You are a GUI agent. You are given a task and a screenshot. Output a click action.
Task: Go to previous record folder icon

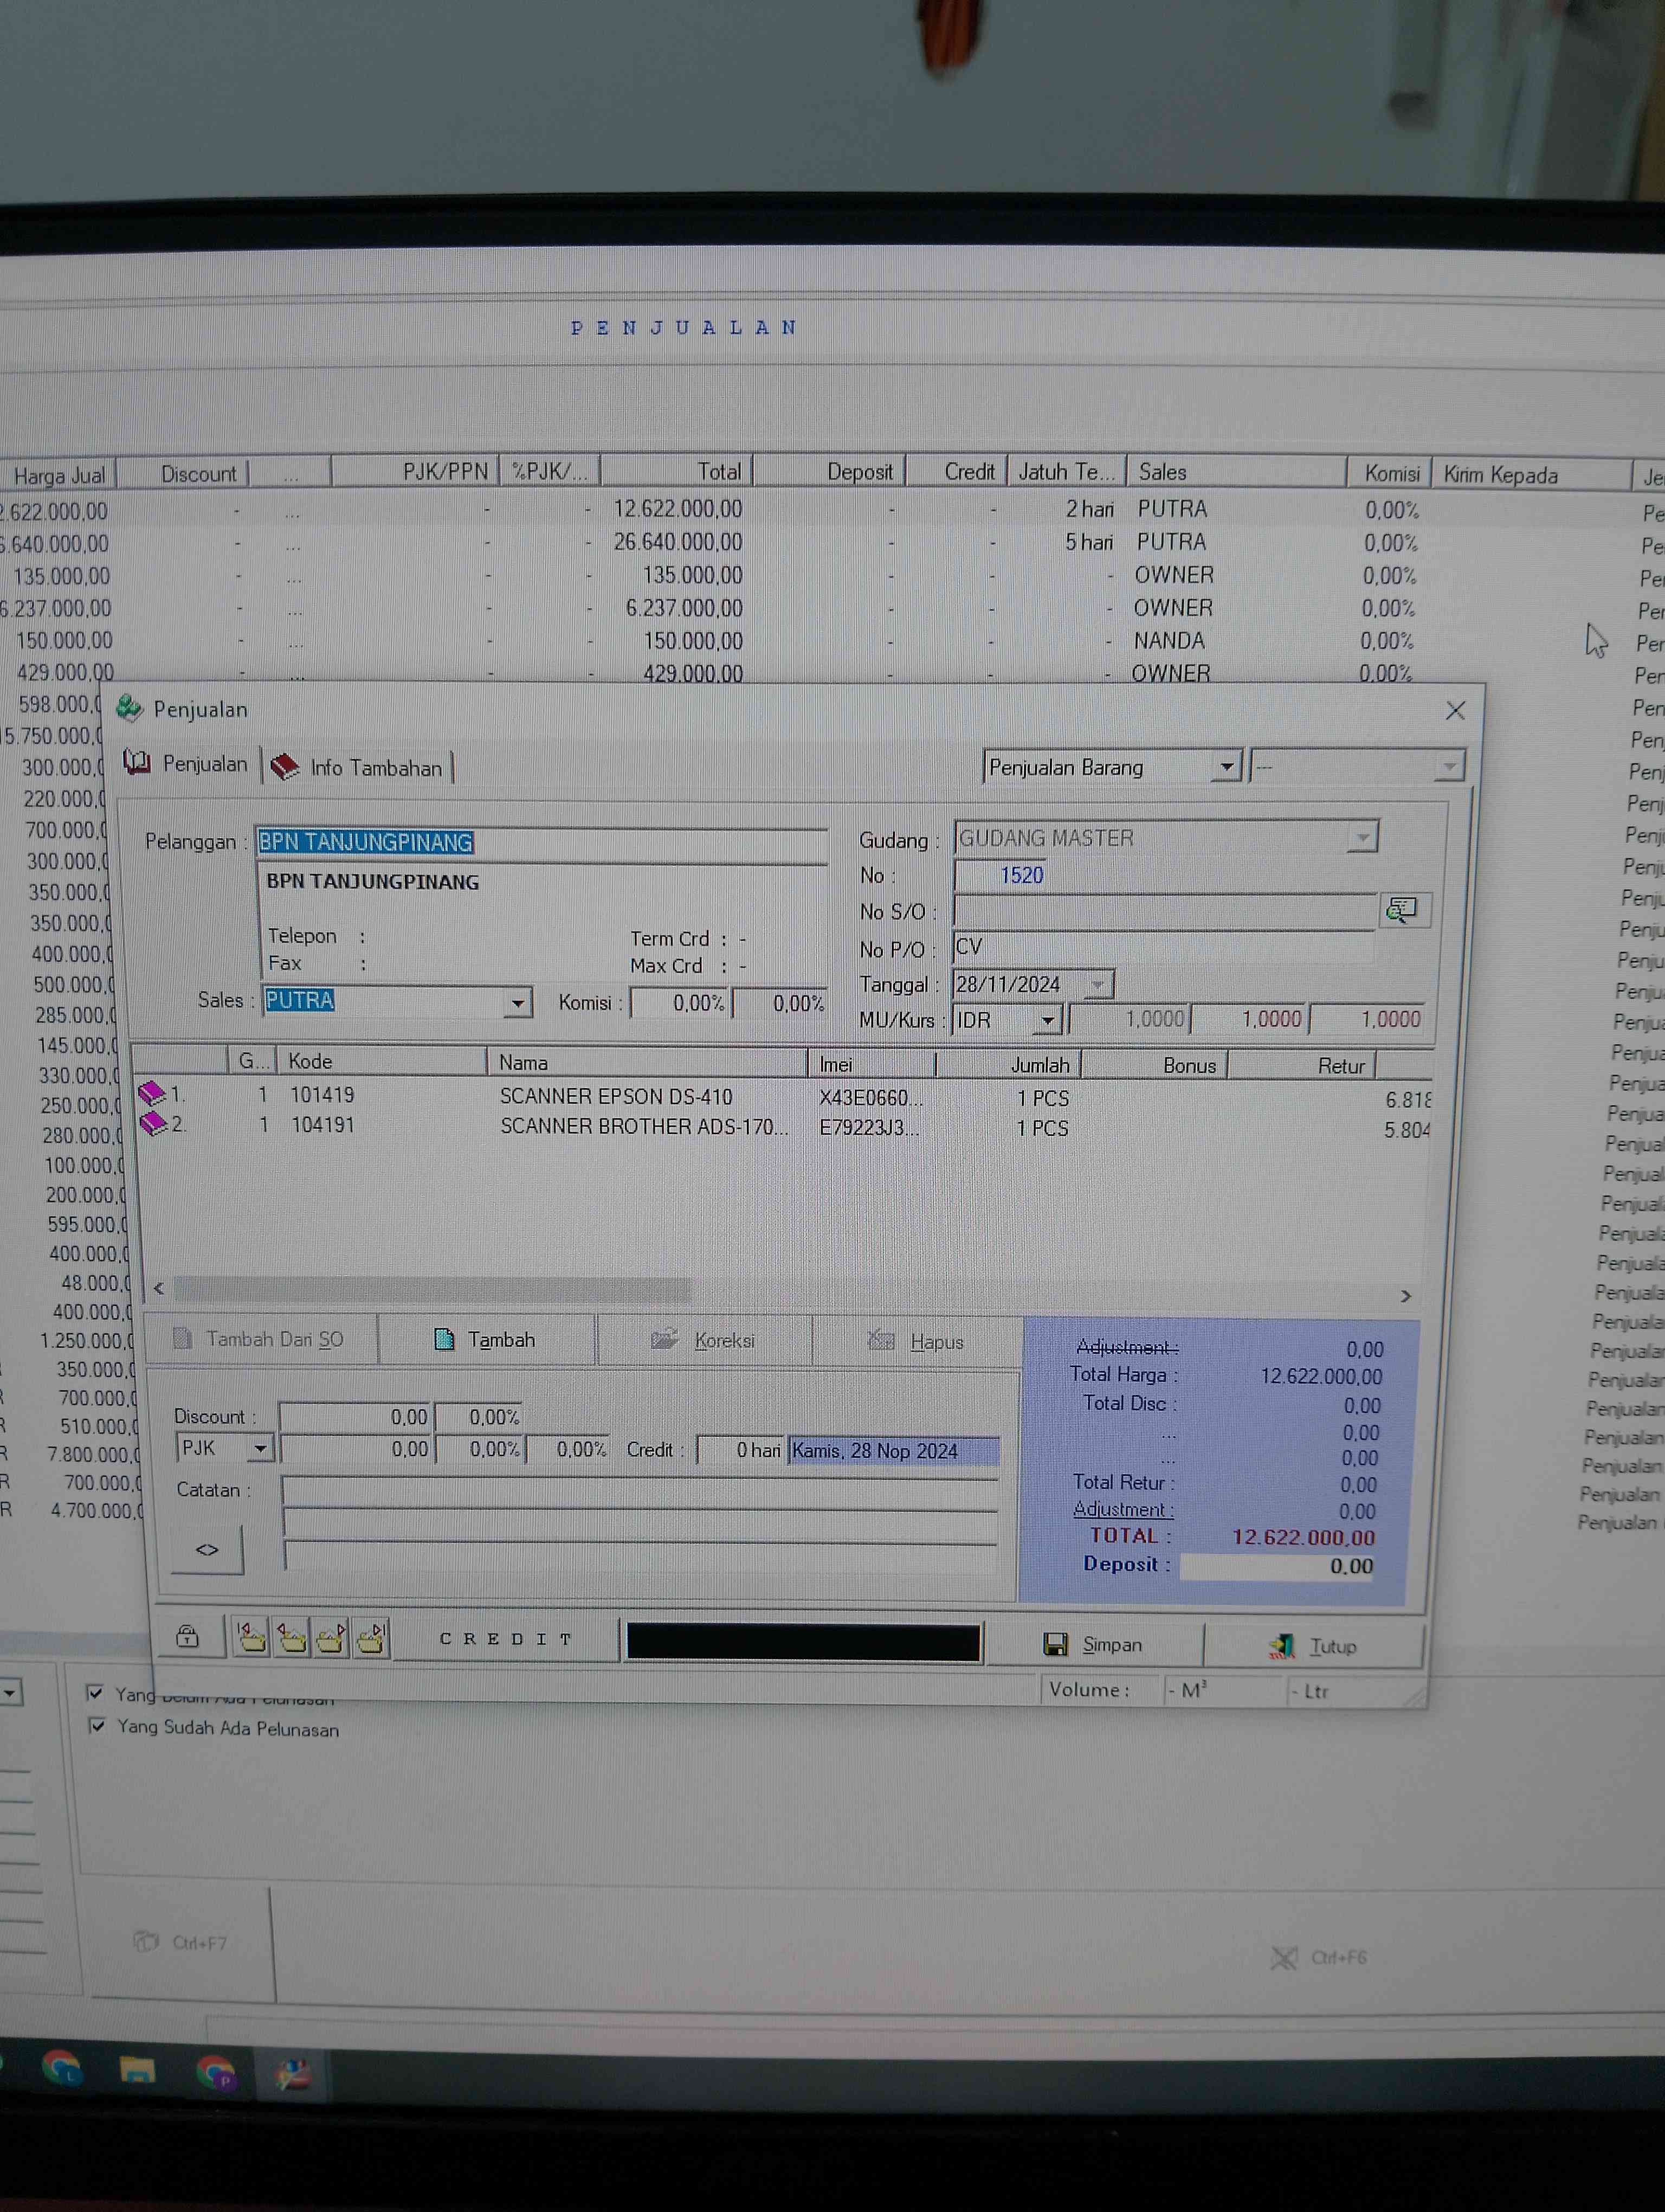pyautogui.click(x=291, y=1638)
